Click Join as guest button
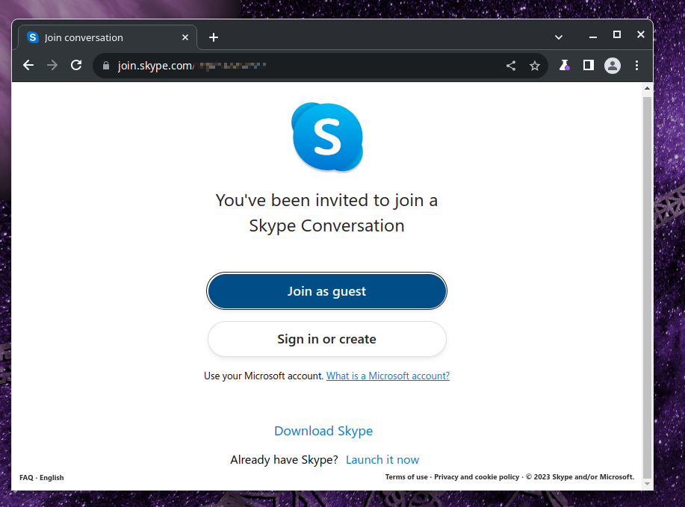Image resolution: width=685 pixels, height=507 pixels. (x=326, y=291)
